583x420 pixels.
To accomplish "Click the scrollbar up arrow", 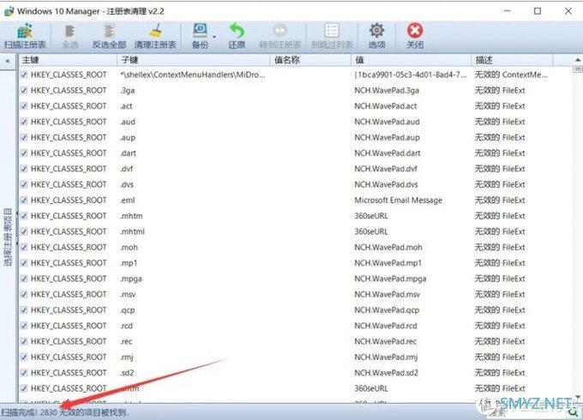I will [577, 60].
